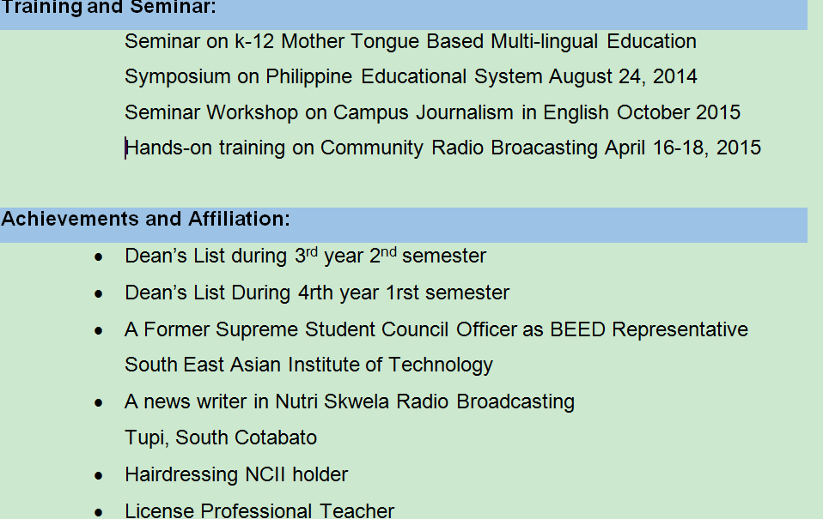The image size is (823, 519).
Task: Click "BEED Representative" text
Action: pyautogui.click(x=649, y=329)
